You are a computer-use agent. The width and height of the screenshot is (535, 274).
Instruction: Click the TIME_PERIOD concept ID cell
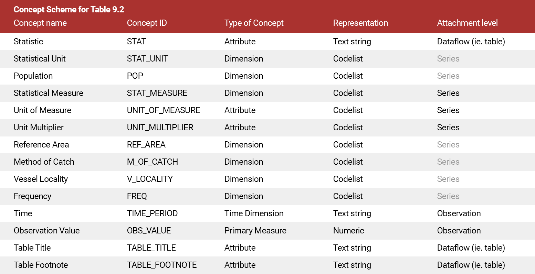coord(152,213)
